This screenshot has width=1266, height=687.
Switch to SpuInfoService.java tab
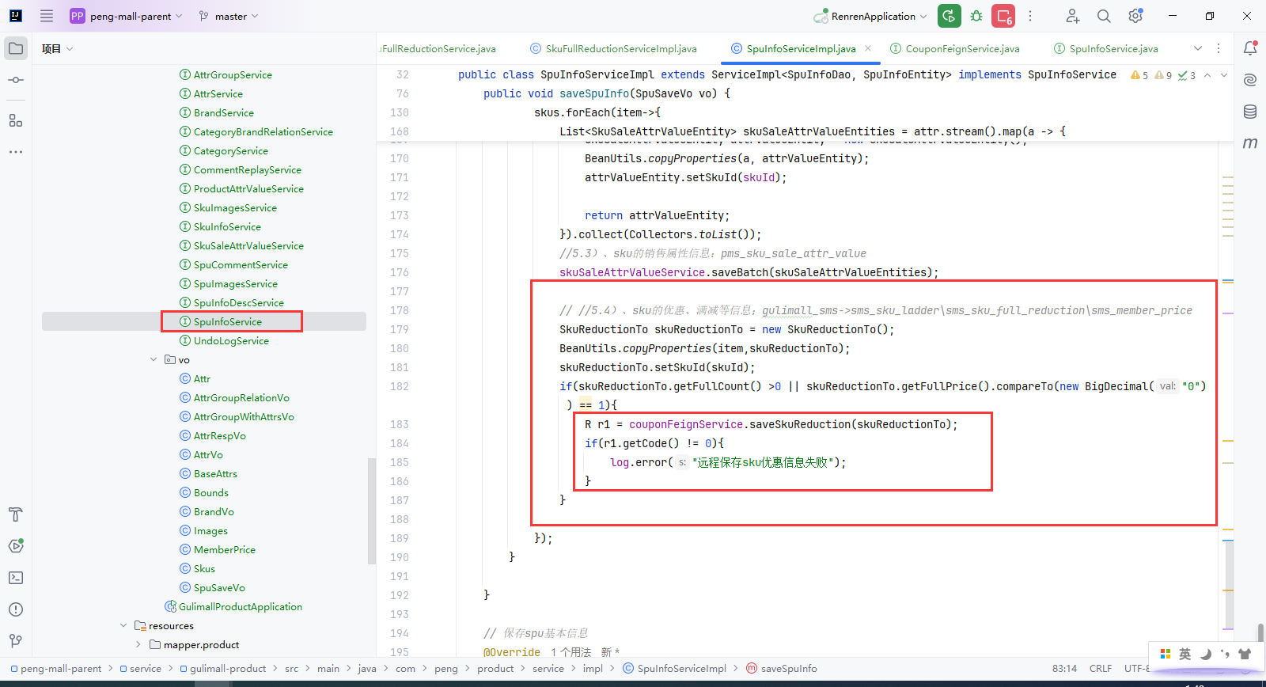[x=1106, y=48]
